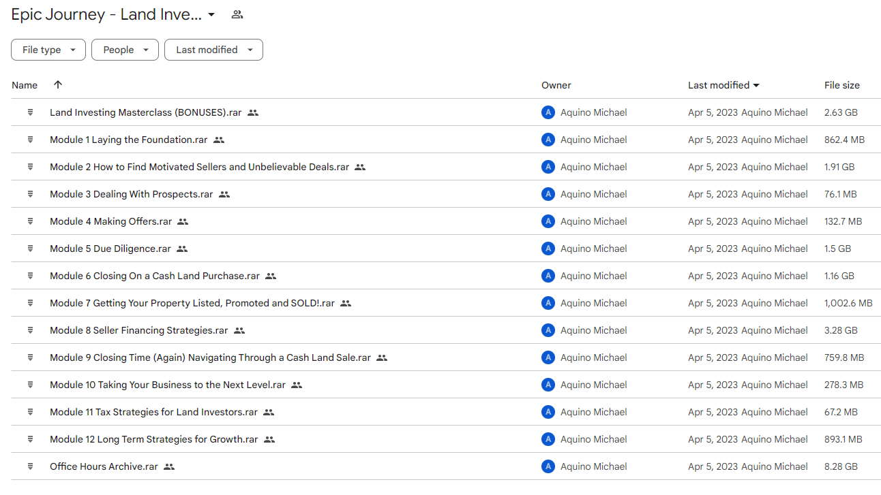Open the People filter

125,50
